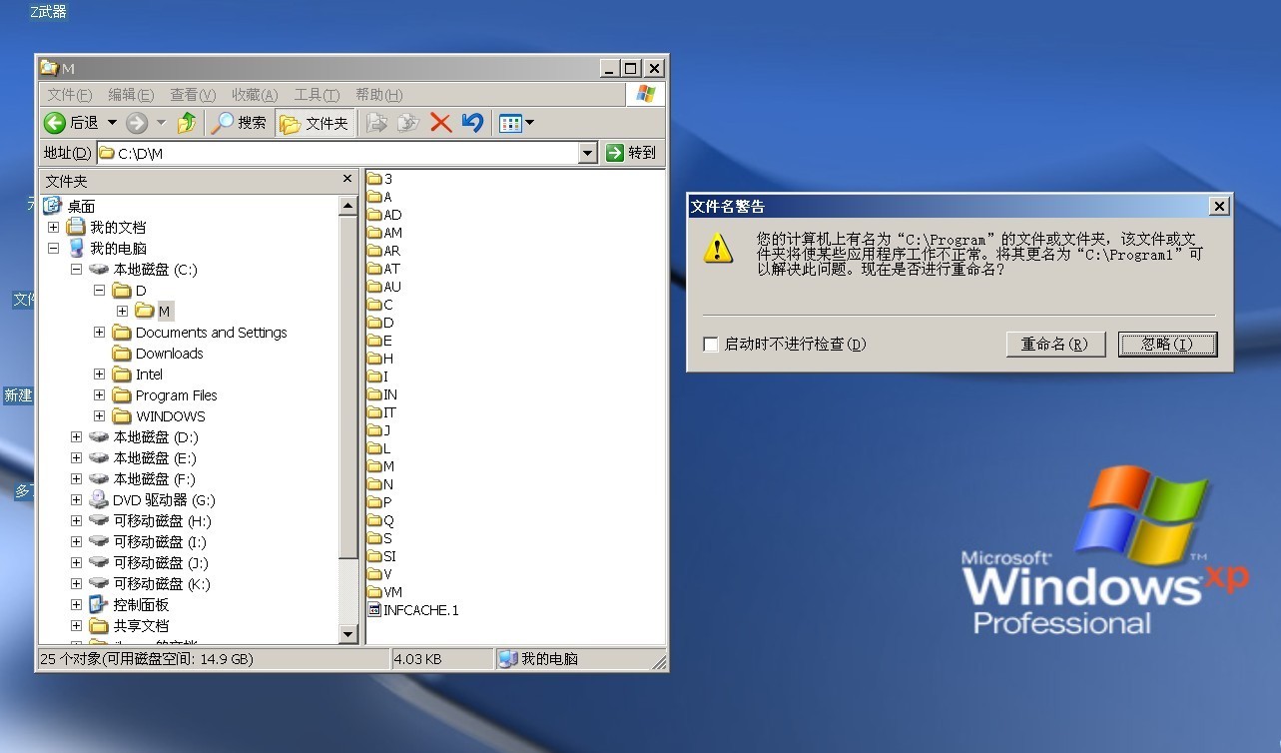Expand Documents and Settings tree node

click(100, 333)
